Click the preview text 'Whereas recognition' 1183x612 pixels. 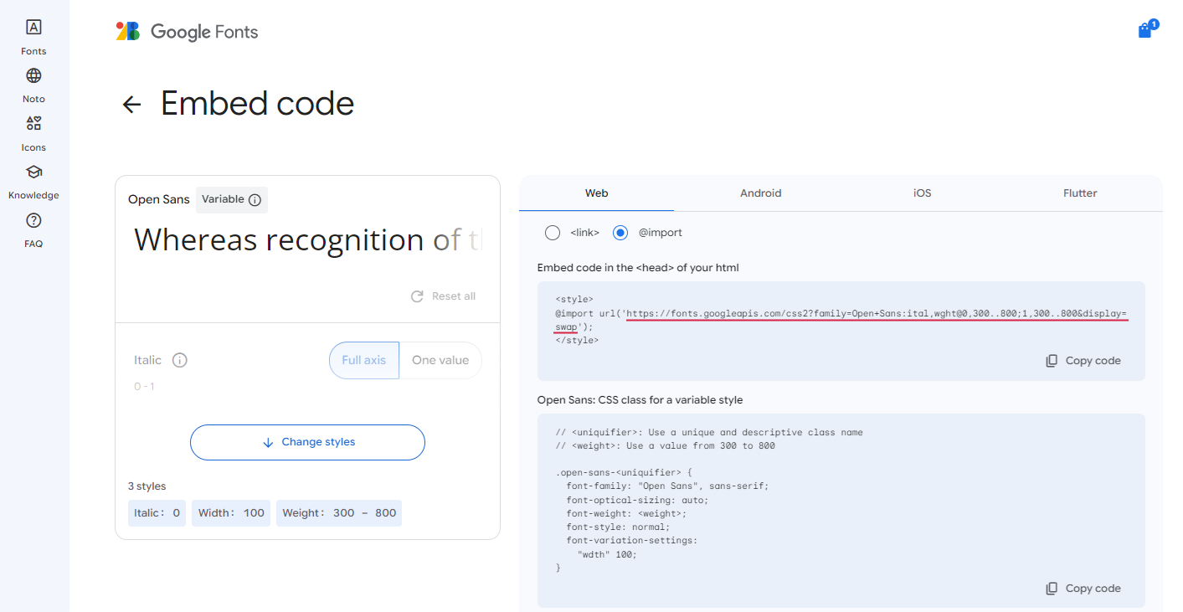coord(279,240)
